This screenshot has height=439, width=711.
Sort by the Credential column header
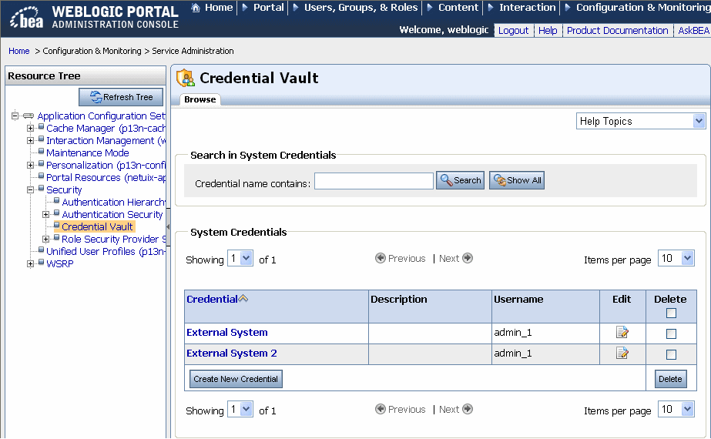click(x=212, y=300)
